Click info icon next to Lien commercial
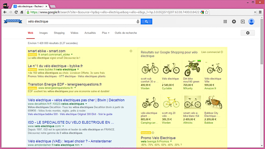The height and width of the screenshot is (149, 265). coord(222,52)
